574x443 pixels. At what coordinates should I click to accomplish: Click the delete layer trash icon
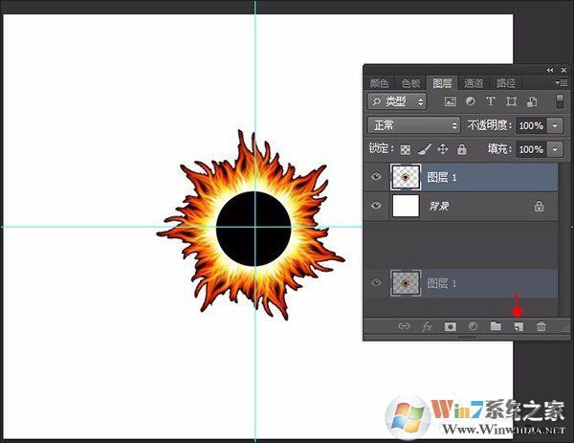click(x=541, y=327)
